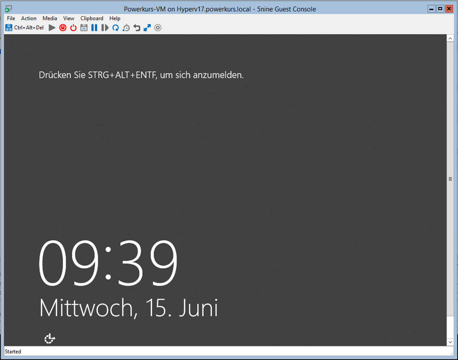
Task: Open the View menu
Action: pos(69,18)
